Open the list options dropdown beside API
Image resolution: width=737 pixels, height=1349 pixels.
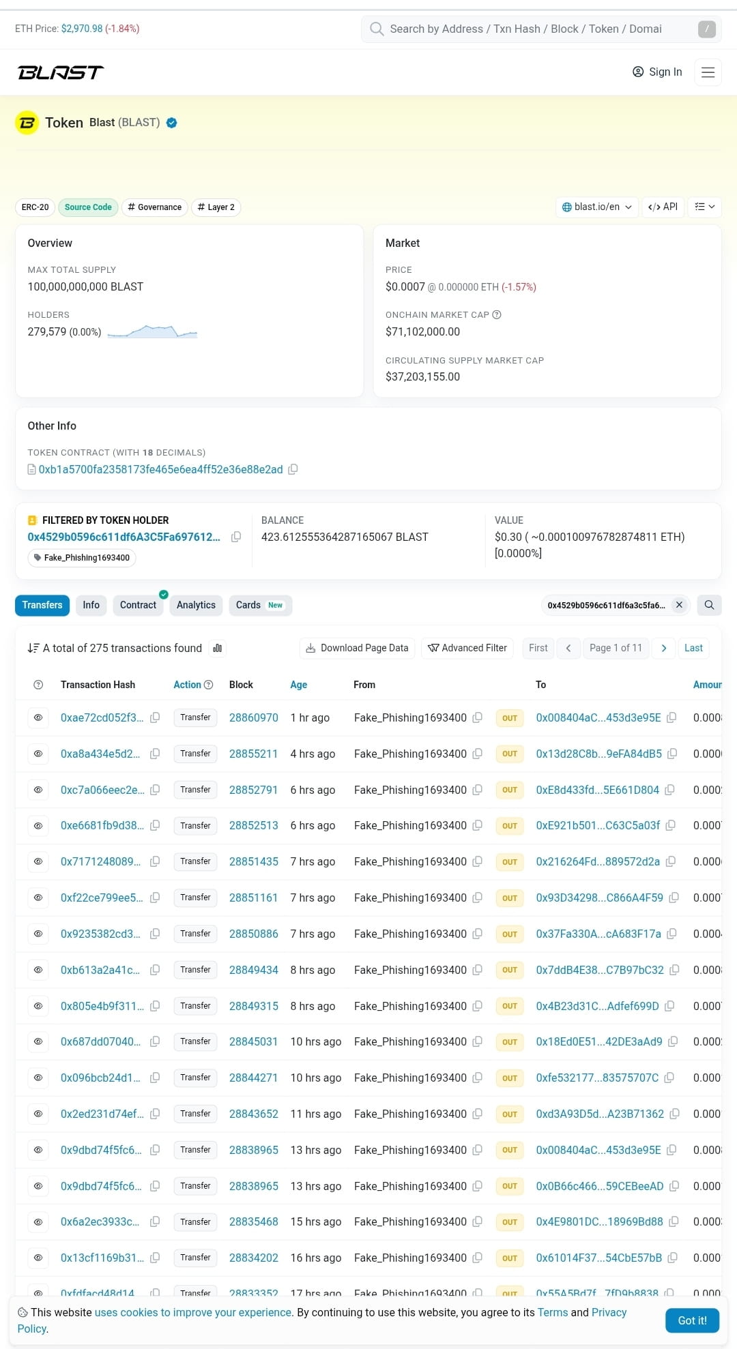coord(705,207)
